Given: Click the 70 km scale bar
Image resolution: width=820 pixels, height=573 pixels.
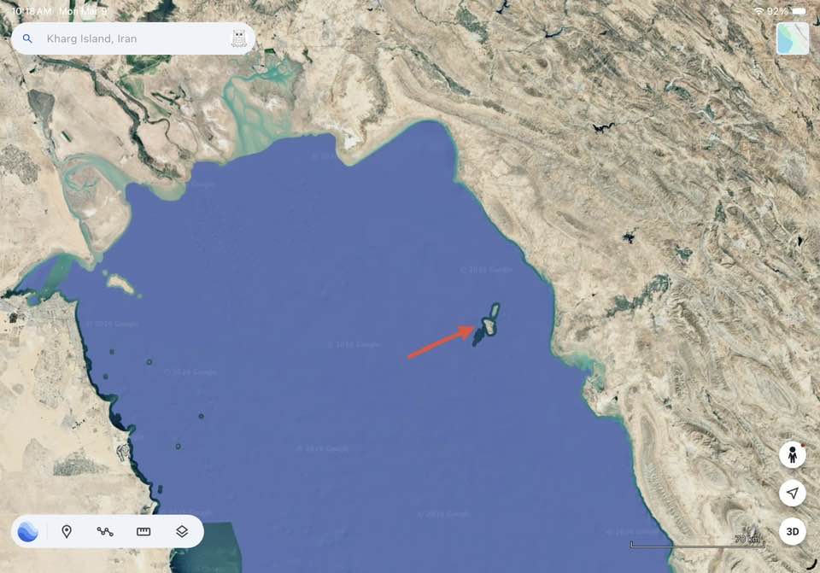Looking at the screenshot, I should coord(698,542).
